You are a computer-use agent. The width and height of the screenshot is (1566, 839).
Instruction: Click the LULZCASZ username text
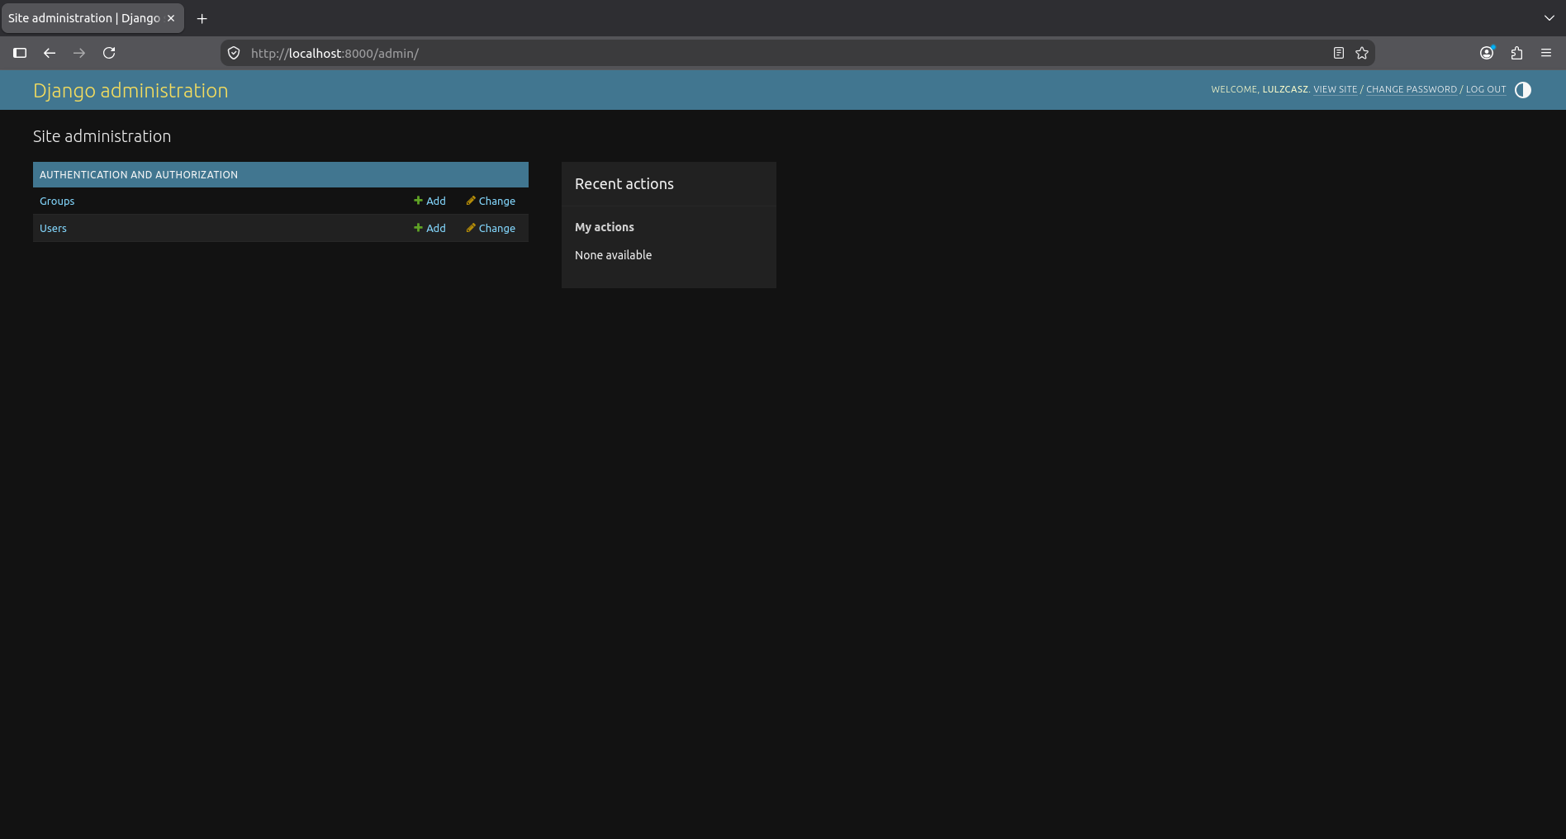click(1285, 89)
